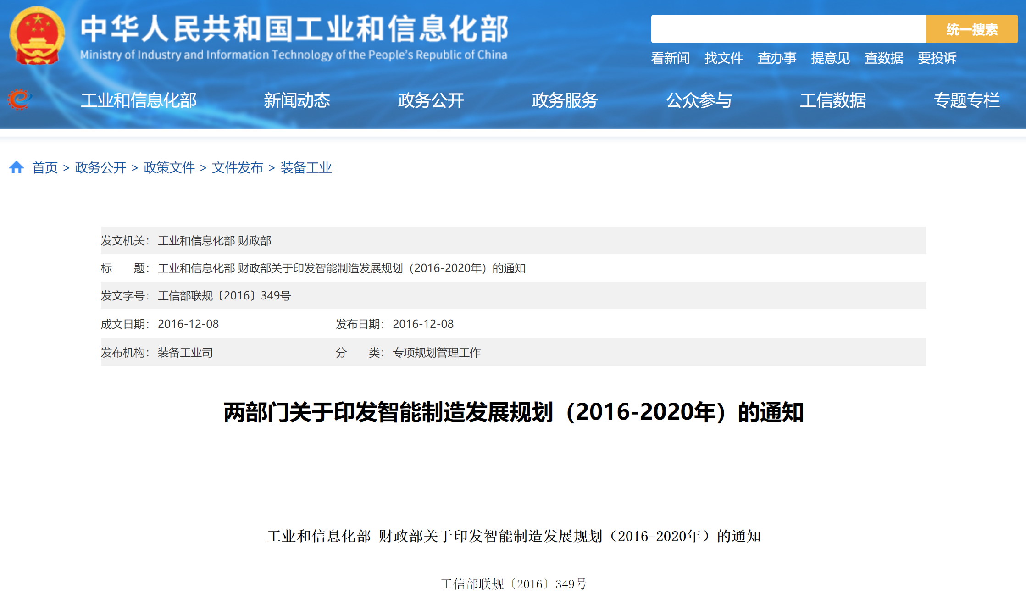Open the 看新闻 quick link

tap(670, 58)
